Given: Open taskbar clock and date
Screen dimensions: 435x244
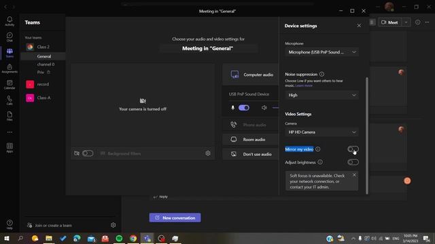Looking at the screenshot, I should click(x=411, y=238).
